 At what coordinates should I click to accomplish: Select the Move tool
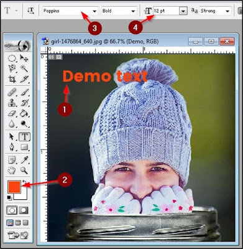coord(24,59)
